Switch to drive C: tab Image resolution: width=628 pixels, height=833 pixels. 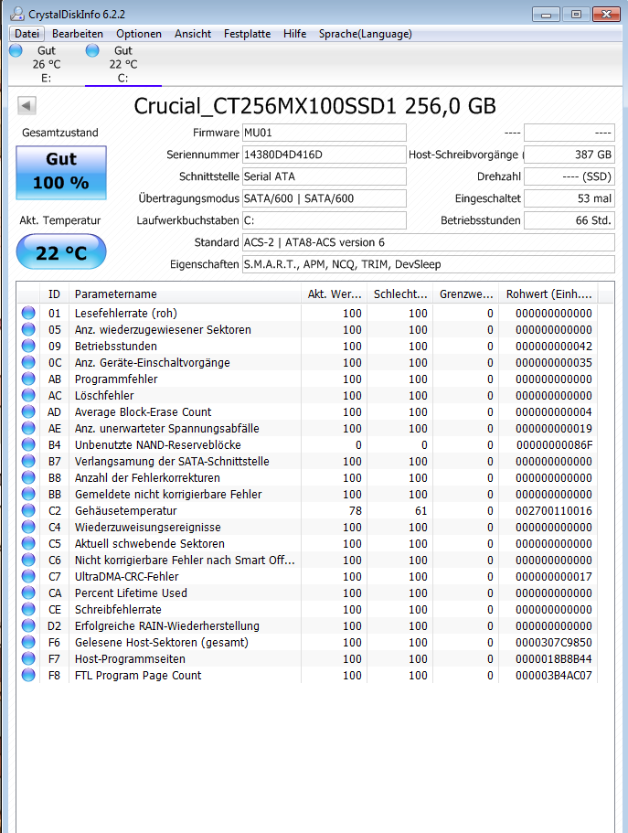point(122,64)
